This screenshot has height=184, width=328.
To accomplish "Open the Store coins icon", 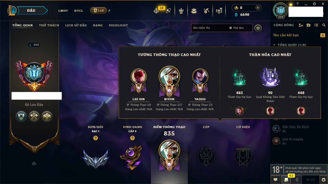I will tap(219, 11).
